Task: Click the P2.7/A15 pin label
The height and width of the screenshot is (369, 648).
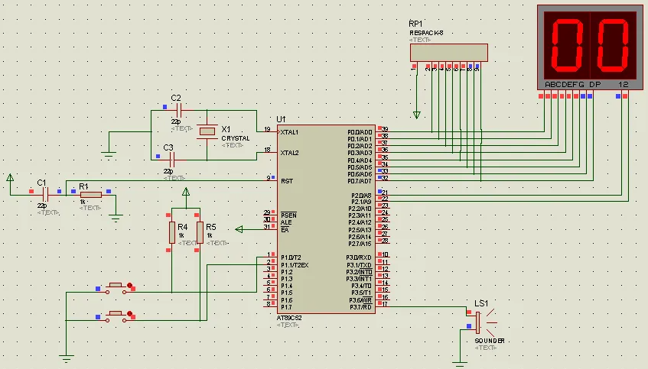Action: 360,244
